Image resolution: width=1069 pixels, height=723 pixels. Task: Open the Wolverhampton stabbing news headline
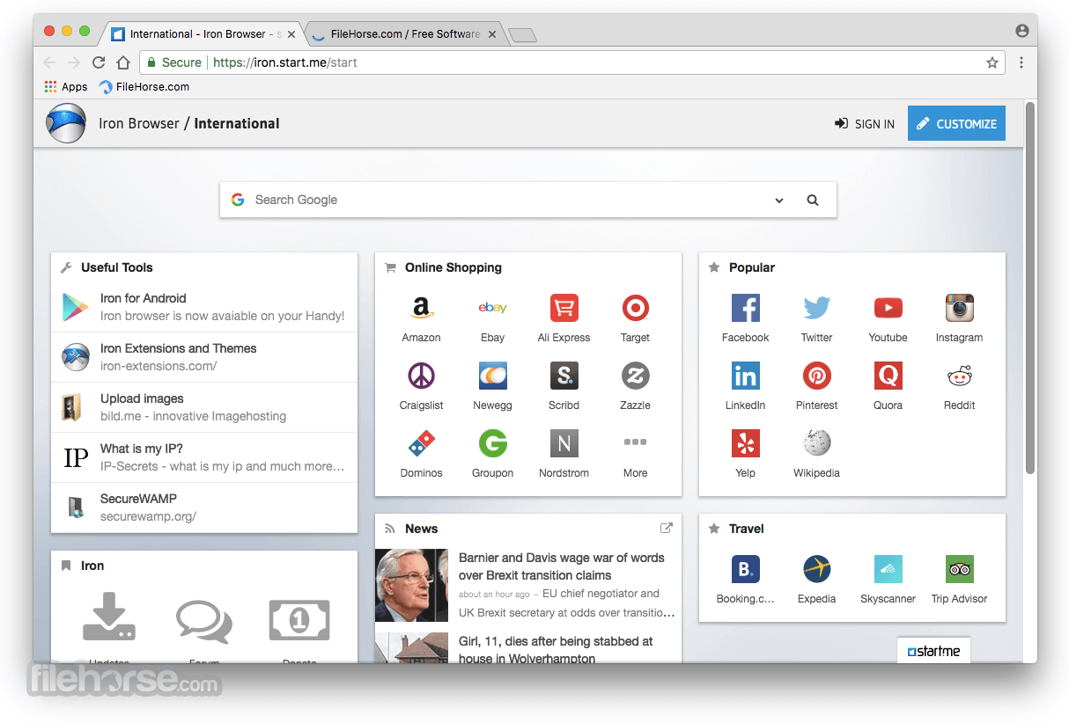(x=556, y=650)
